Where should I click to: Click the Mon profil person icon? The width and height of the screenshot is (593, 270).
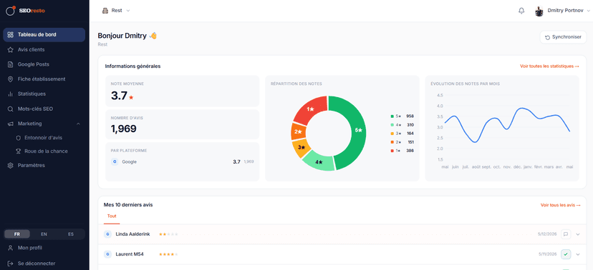click(10, 248)
